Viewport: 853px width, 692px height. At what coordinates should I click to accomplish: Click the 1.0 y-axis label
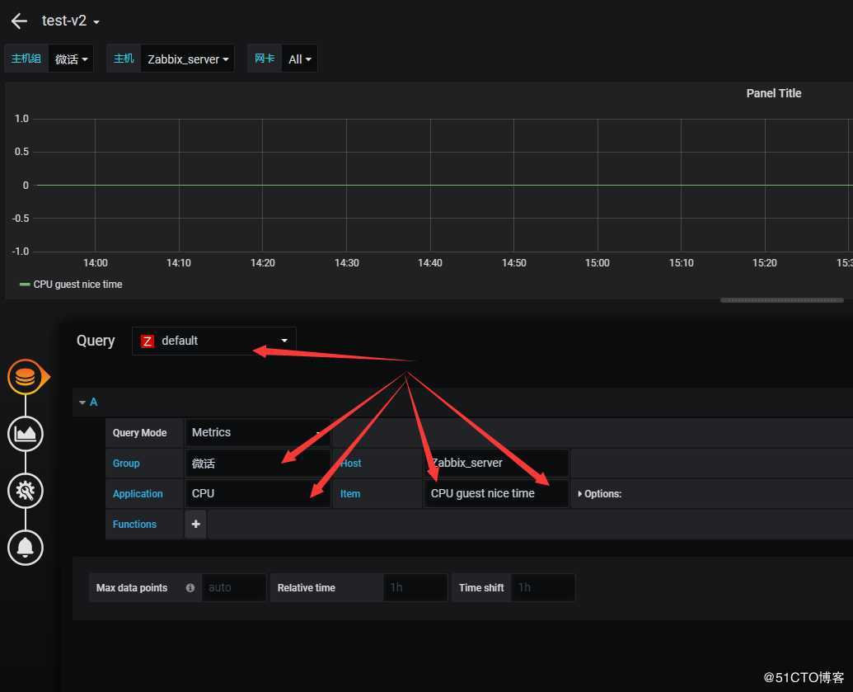[x=21, y=119]
